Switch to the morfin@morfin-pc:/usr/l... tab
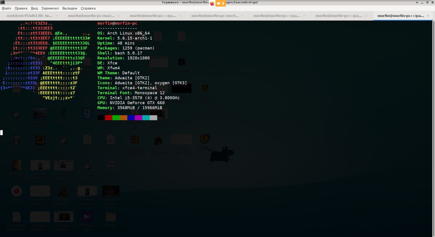The width and height of the screenshot is (435, 237). click(215, 16)
